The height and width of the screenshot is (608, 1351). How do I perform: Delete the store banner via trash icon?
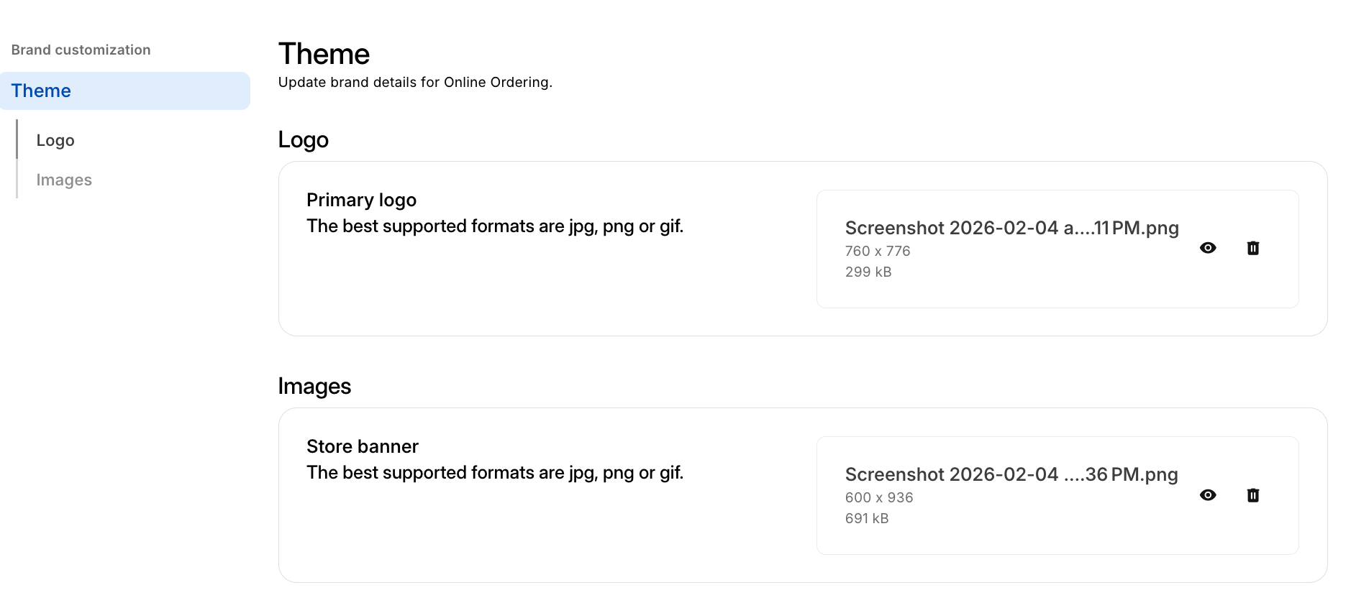point(1252,495)
